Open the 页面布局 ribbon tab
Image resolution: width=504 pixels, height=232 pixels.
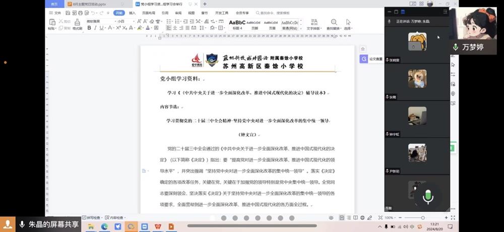149,13
